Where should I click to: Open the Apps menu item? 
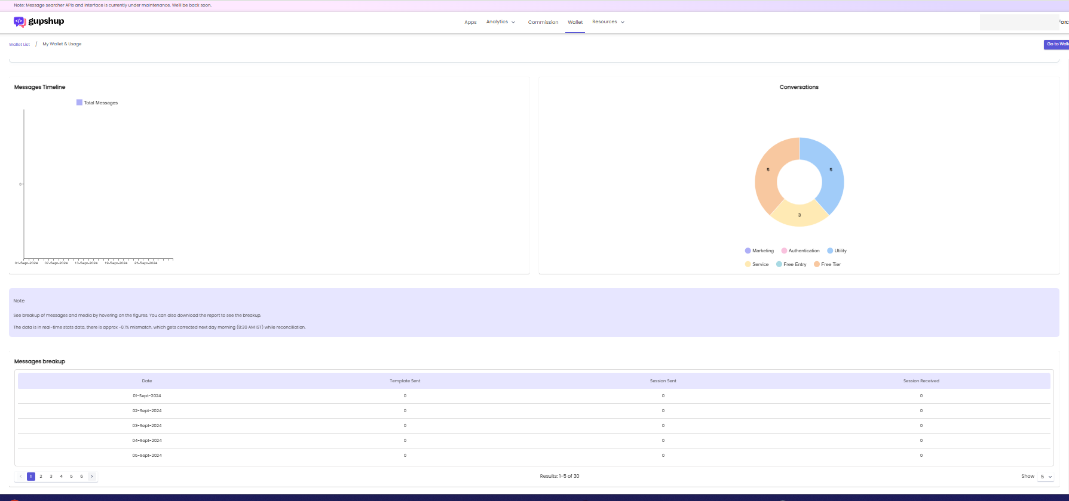pos(471,23)
